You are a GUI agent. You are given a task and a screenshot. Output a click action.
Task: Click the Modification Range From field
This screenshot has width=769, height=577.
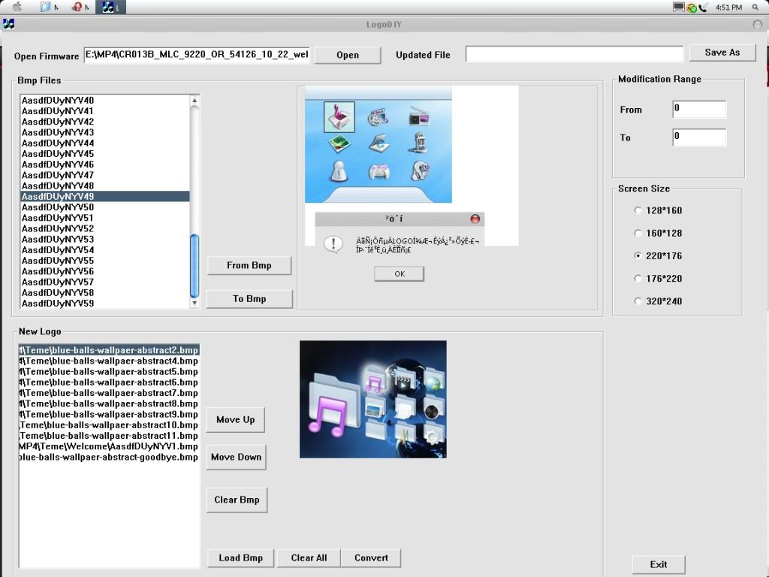699,109
